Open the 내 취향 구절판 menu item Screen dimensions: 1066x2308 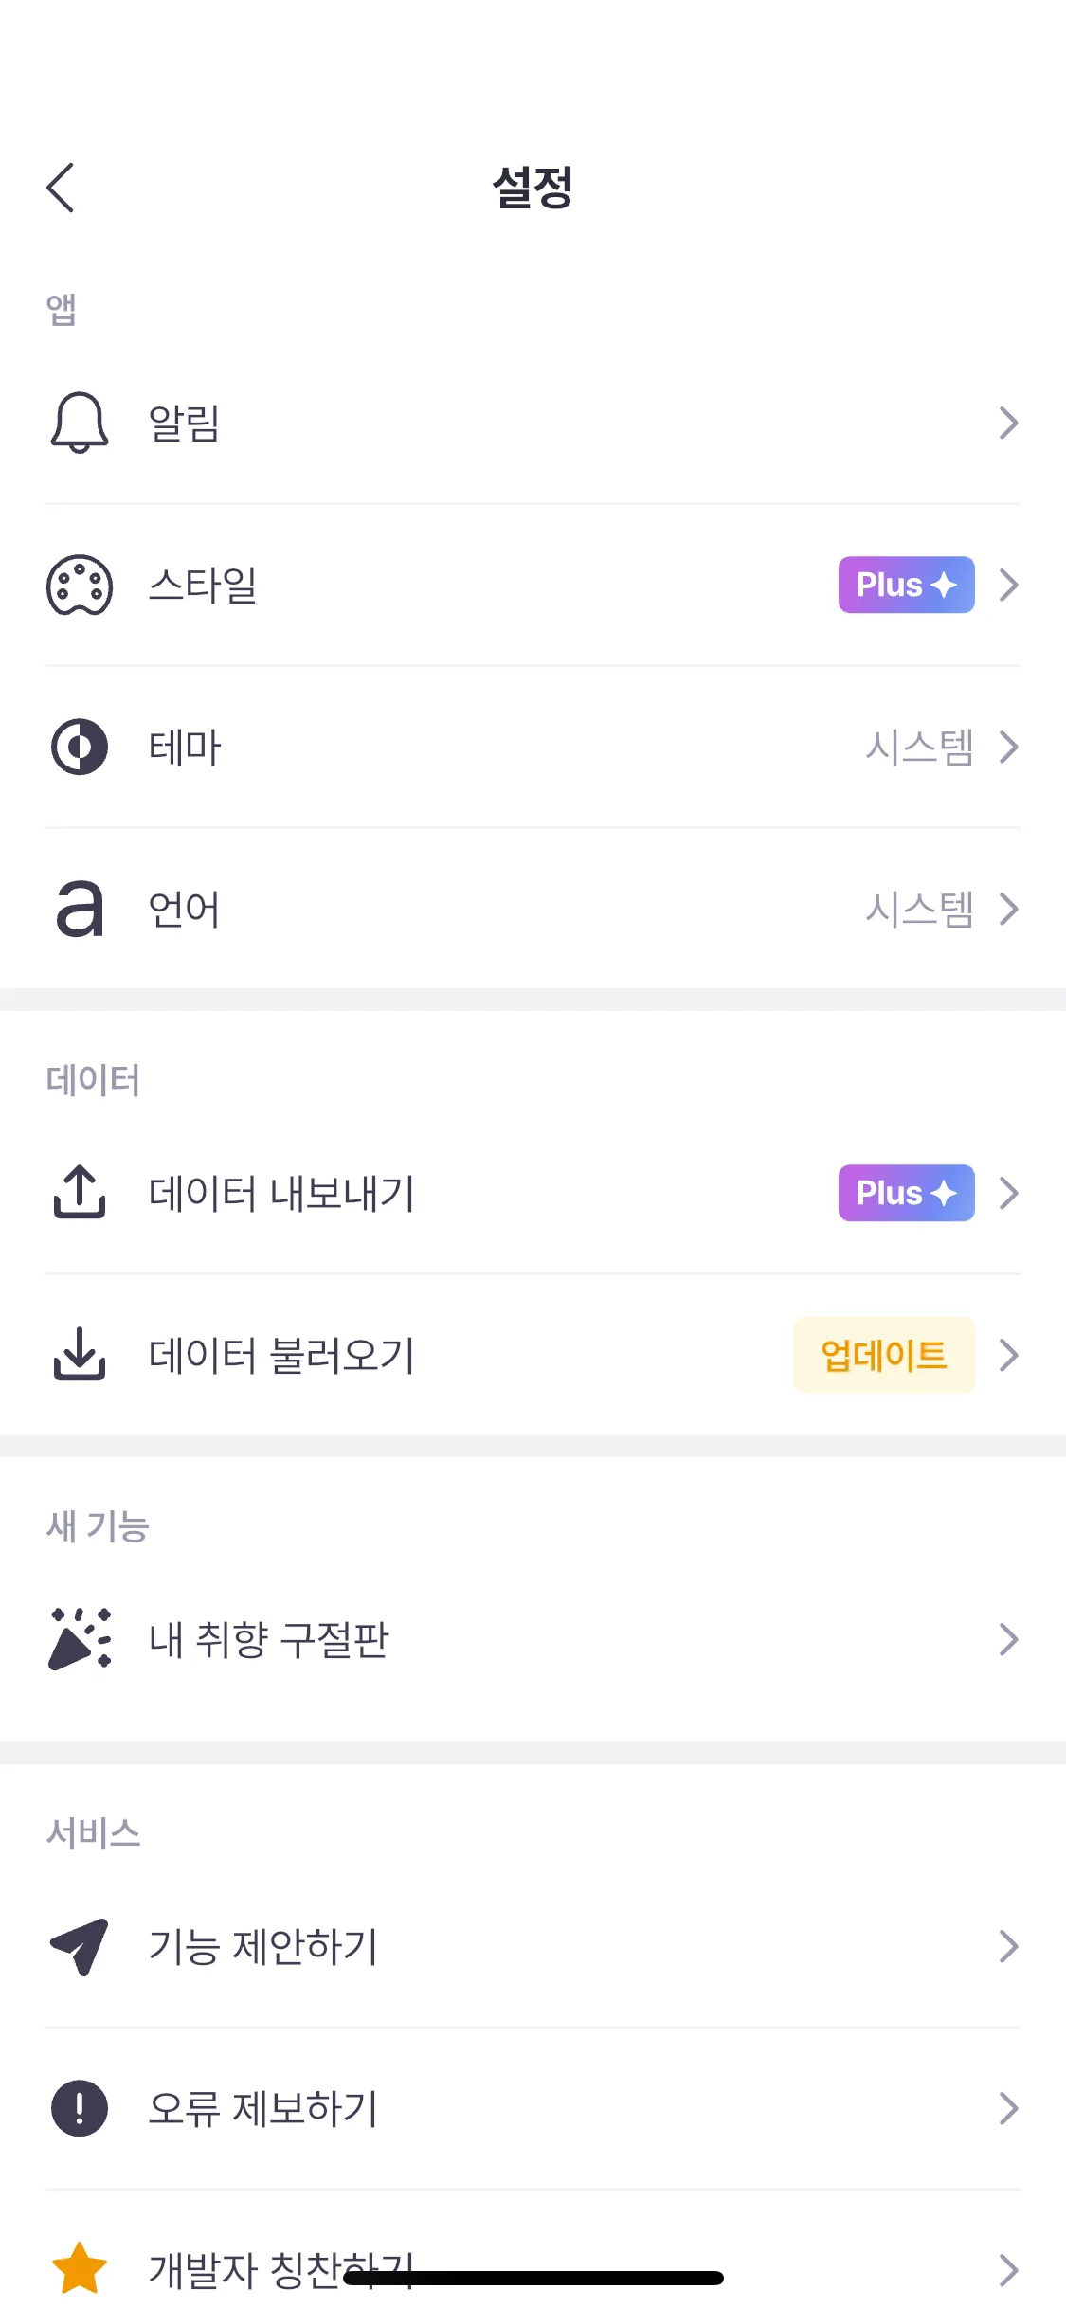pyautogui.click(x=269, y=1639)
